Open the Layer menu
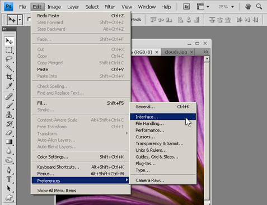Image resolution: width=267 pixels, height=205 pixels. (73, 7)
